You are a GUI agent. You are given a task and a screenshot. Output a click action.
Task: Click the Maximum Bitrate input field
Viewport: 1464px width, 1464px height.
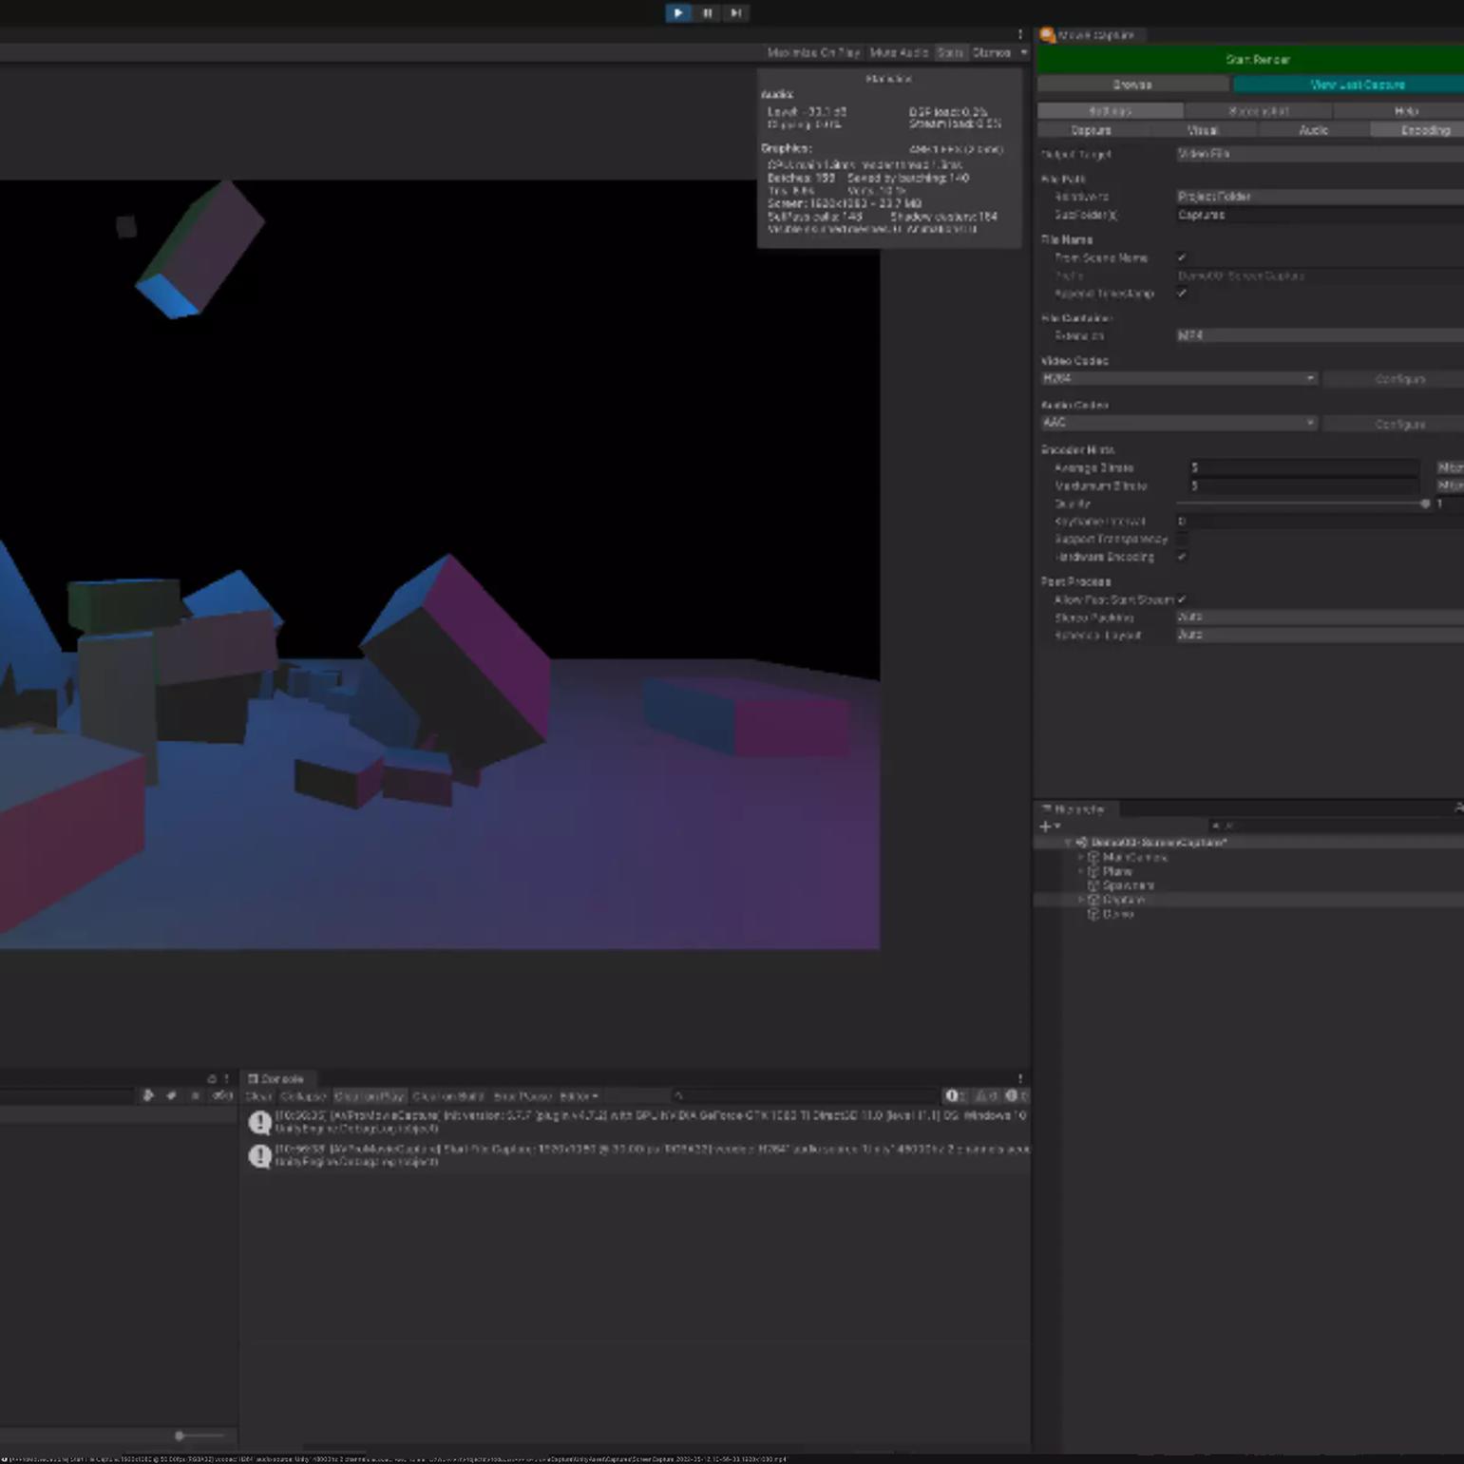1303,485
